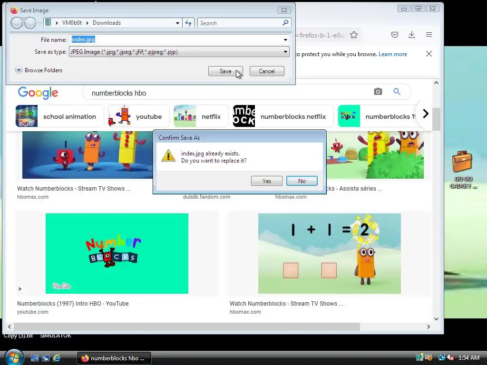Open Save as type dropdown
Viewport: 487px width, 365px height.
tap(285, 52)
